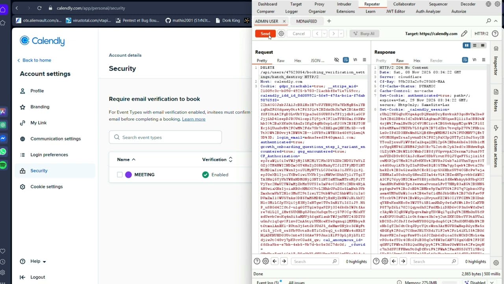Check the MEETING event type checkbox
The width and height of the screenshot is (504, 284).
(x=120, y=175)
